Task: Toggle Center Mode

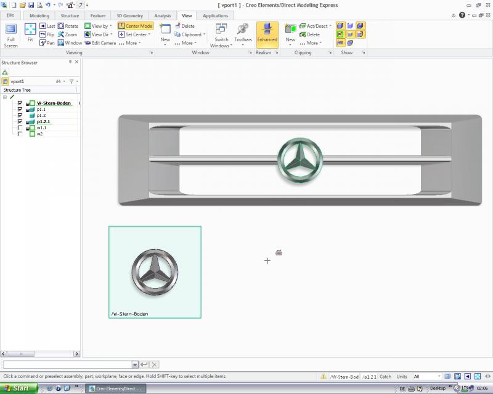Action: [x=136, y=26]
